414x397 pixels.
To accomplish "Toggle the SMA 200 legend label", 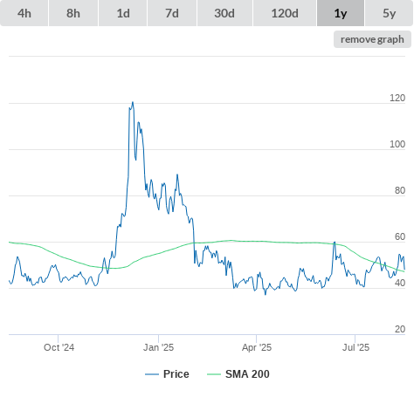I will coord(247,374).
